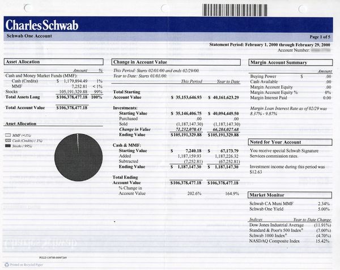Click the "Year to Date Change" heading
This screenshot has height=270, width=340.
[x=312, y=220]
